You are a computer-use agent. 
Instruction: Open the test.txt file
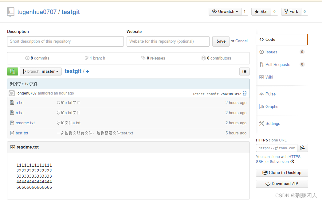[x=22, y=133]
